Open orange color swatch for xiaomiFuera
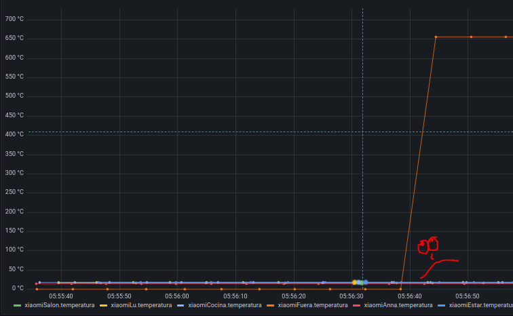The width and height of the screenshot is (513, 316). (x=271, y=306)
